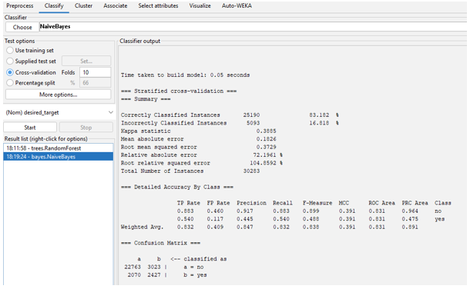Open the Visualize tab
The height and width of the screenshot is (289, 470).
(200, 5)
